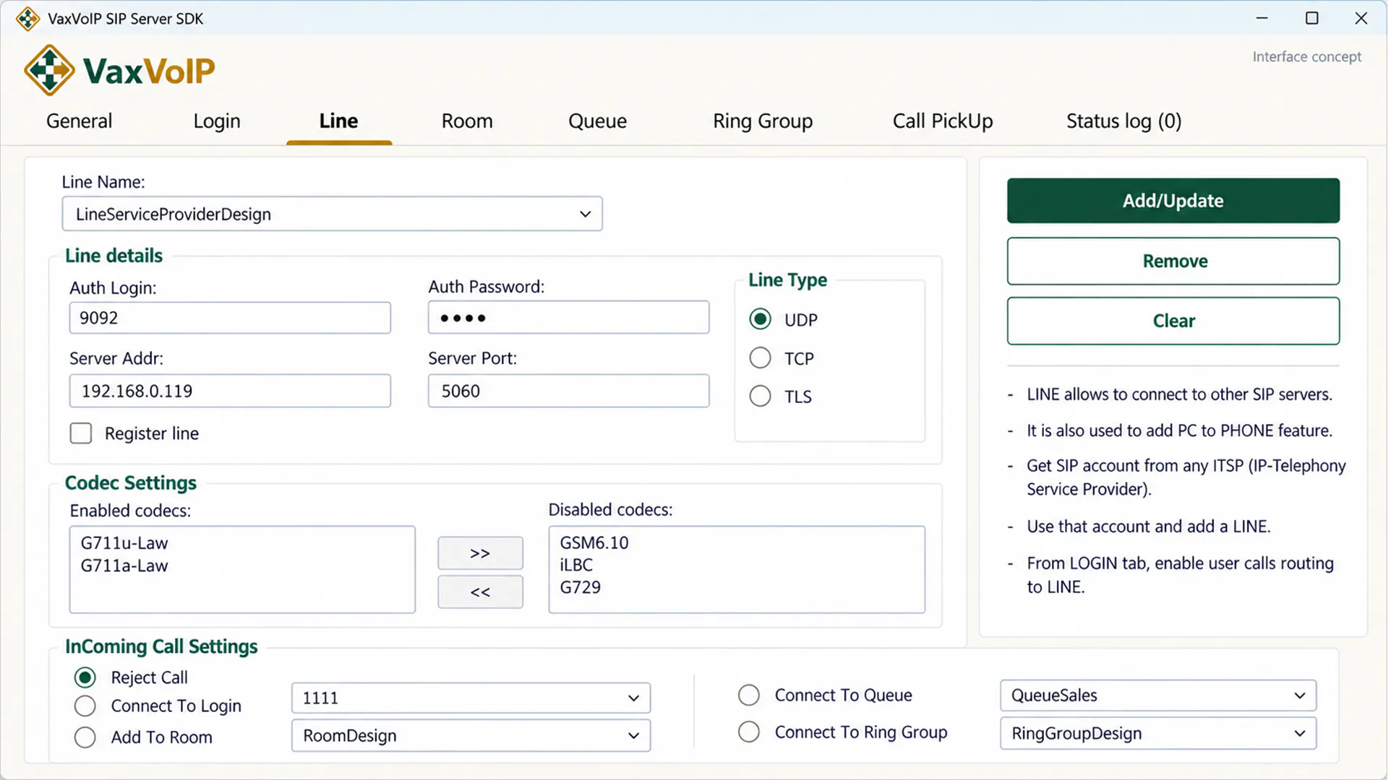This screenshot has width=1388, height=780.
Task: Choose Connect To Queue option
Action: click(749, 695)
